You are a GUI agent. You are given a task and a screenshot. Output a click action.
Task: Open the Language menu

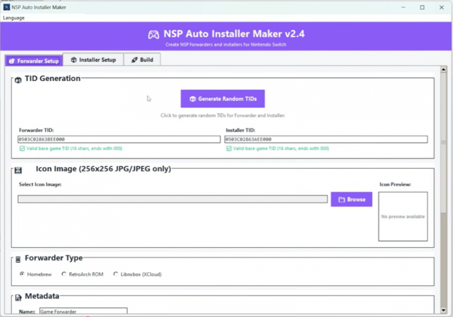tap(14, 18)
